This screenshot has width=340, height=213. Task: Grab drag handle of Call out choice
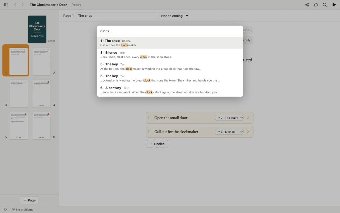(149, 132)
